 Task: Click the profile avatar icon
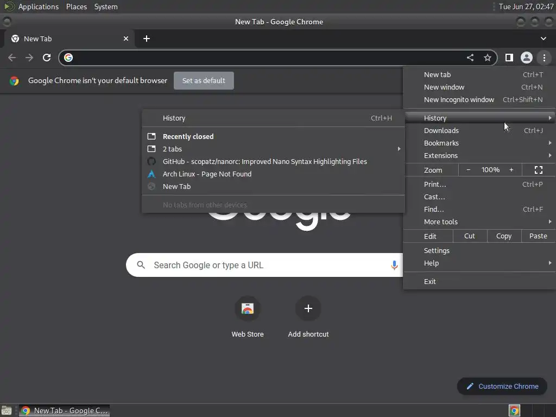[527, 58]
